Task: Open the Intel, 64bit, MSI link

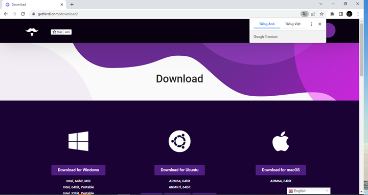Action: pos(78,181)
